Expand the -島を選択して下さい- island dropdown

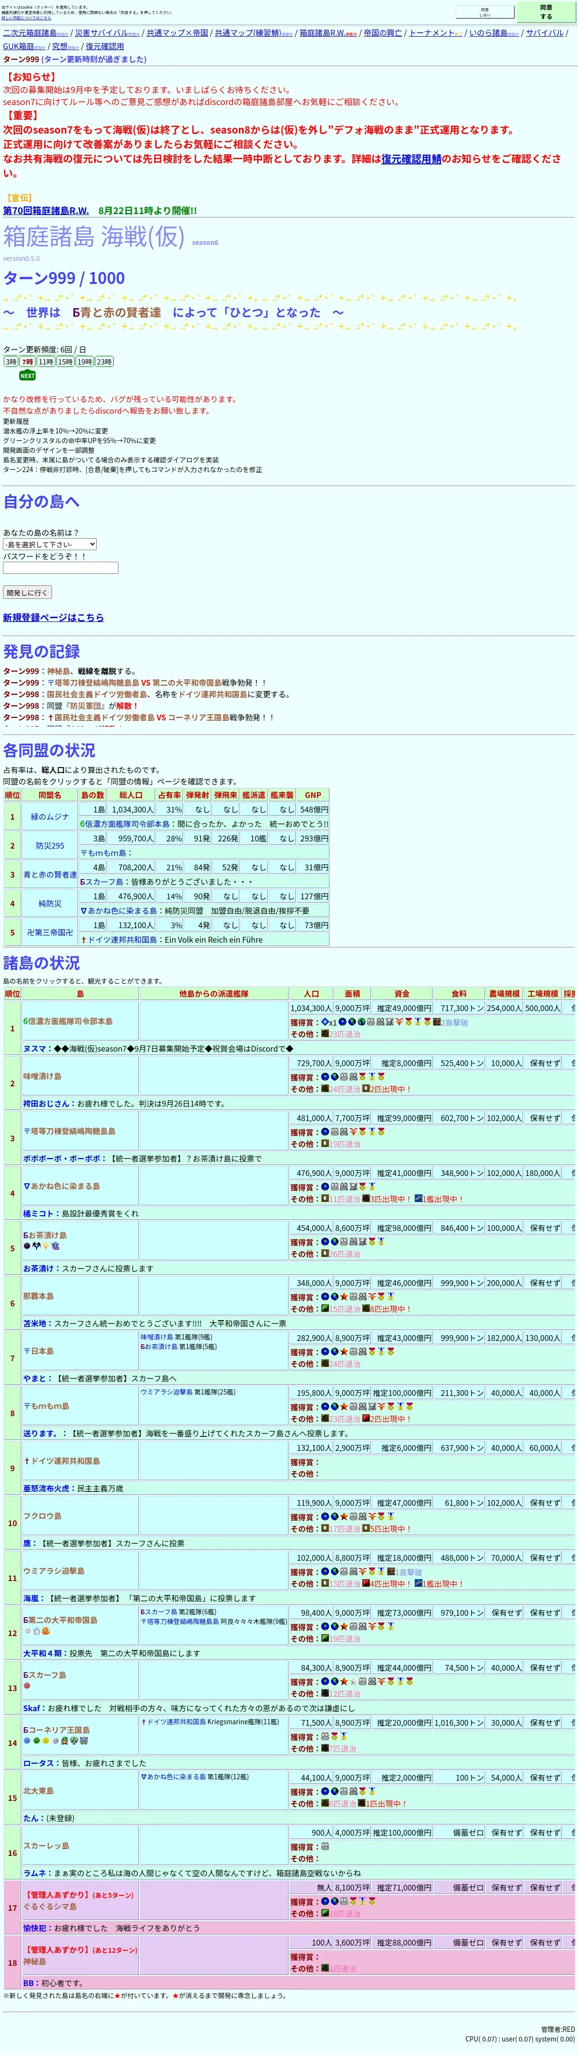(50, 544)
